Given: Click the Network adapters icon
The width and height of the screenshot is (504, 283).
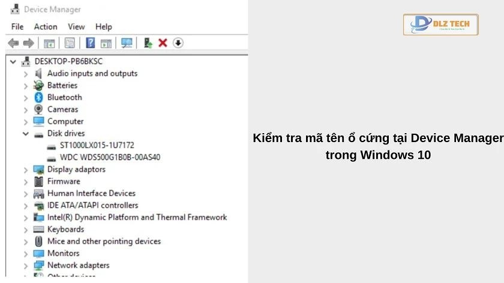Looking at the screenshot, I should (38, 266).
